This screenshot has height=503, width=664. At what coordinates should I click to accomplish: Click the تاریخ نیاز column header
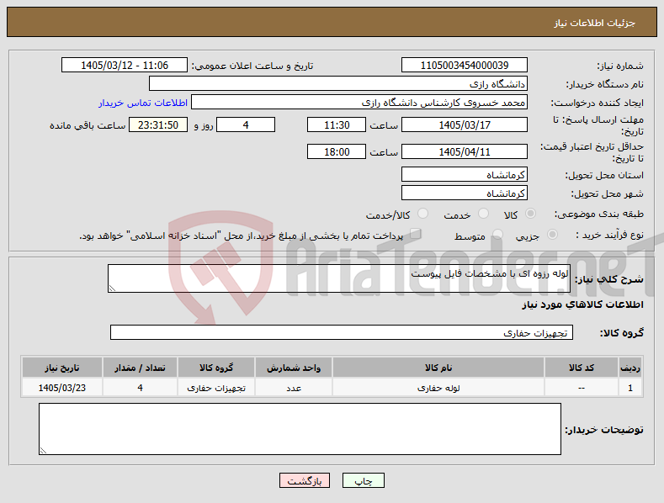click(61, 368)
